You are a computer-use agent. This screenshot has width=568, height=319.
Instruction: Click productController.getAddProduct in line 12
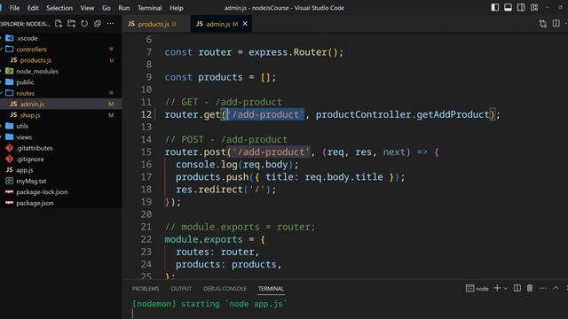(x=402, y=114)
